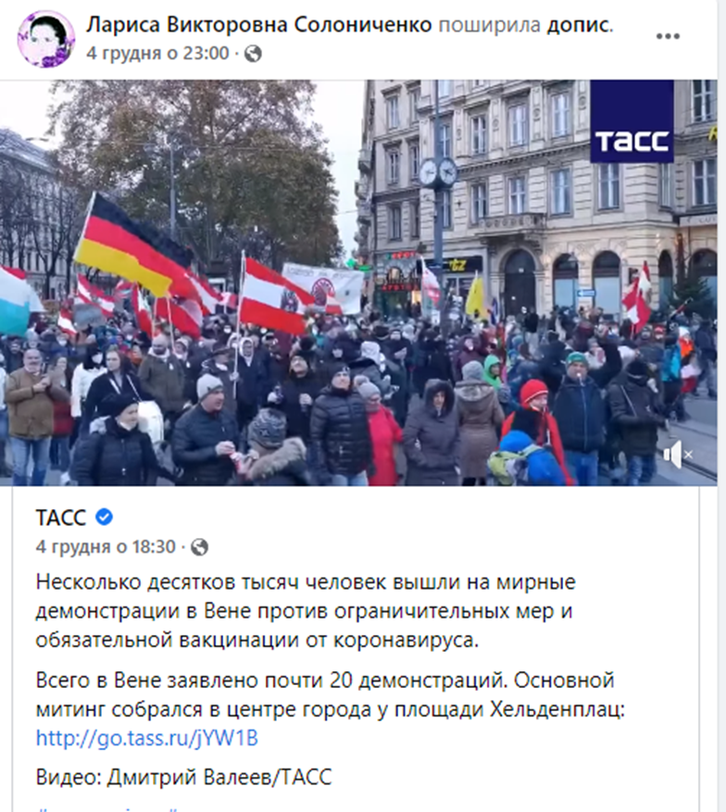Open Лариса Солониченко's profile avatar
Screen dimensions: 726x812
click(x=46, y=40)
